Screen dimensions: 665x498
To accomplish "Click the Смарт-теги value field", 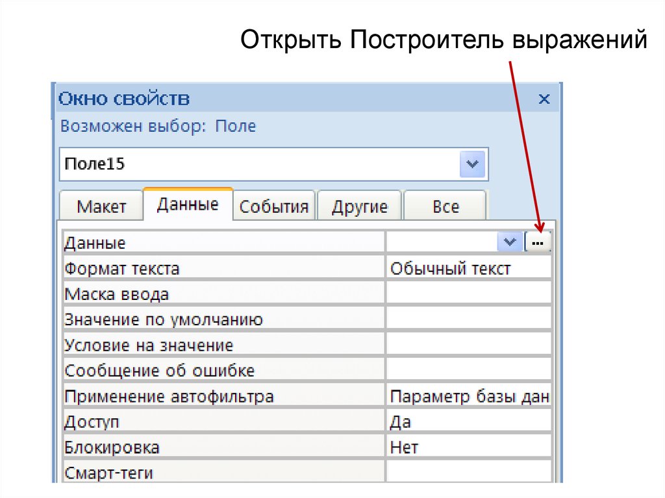I will point(468,472).
